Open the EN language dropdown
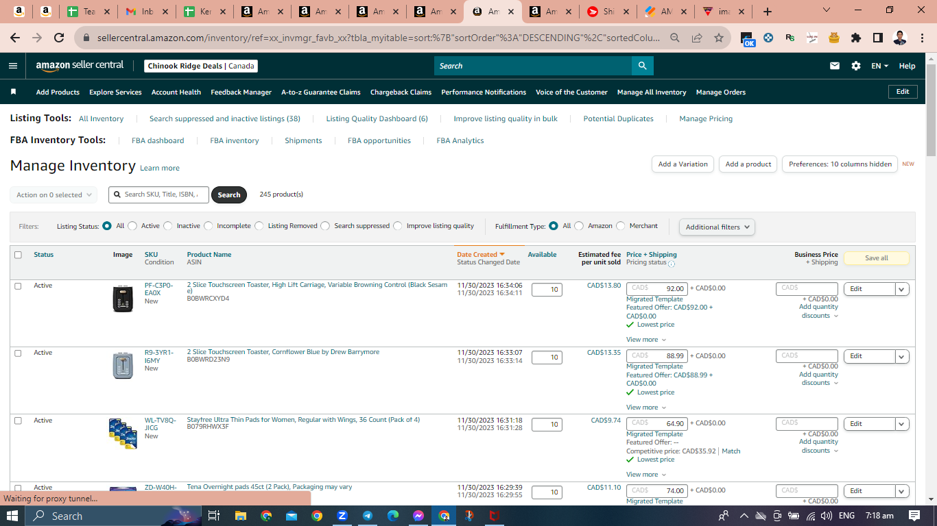Viewport: 937px width, 526px height. (880, 66)
